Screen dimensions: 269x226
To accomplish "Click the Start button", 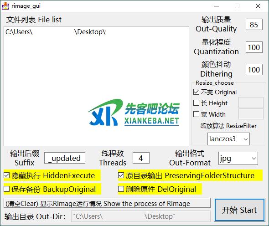I will click(x=239, y=210).
